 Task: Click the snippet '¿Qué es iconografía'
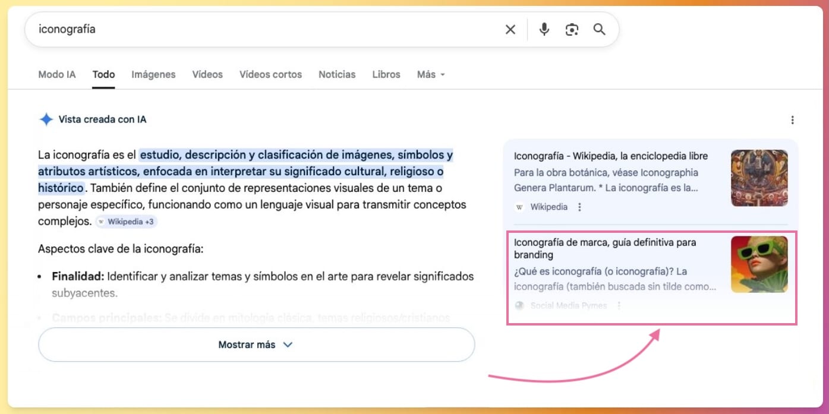coord(615,279)
